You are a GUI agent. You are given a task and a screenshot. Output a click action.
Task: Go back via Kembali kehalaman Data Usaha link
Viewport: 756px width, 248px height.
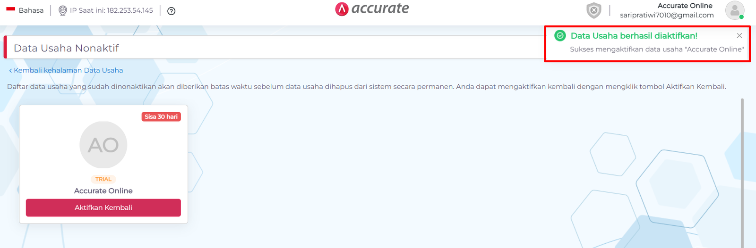[66, 70]
